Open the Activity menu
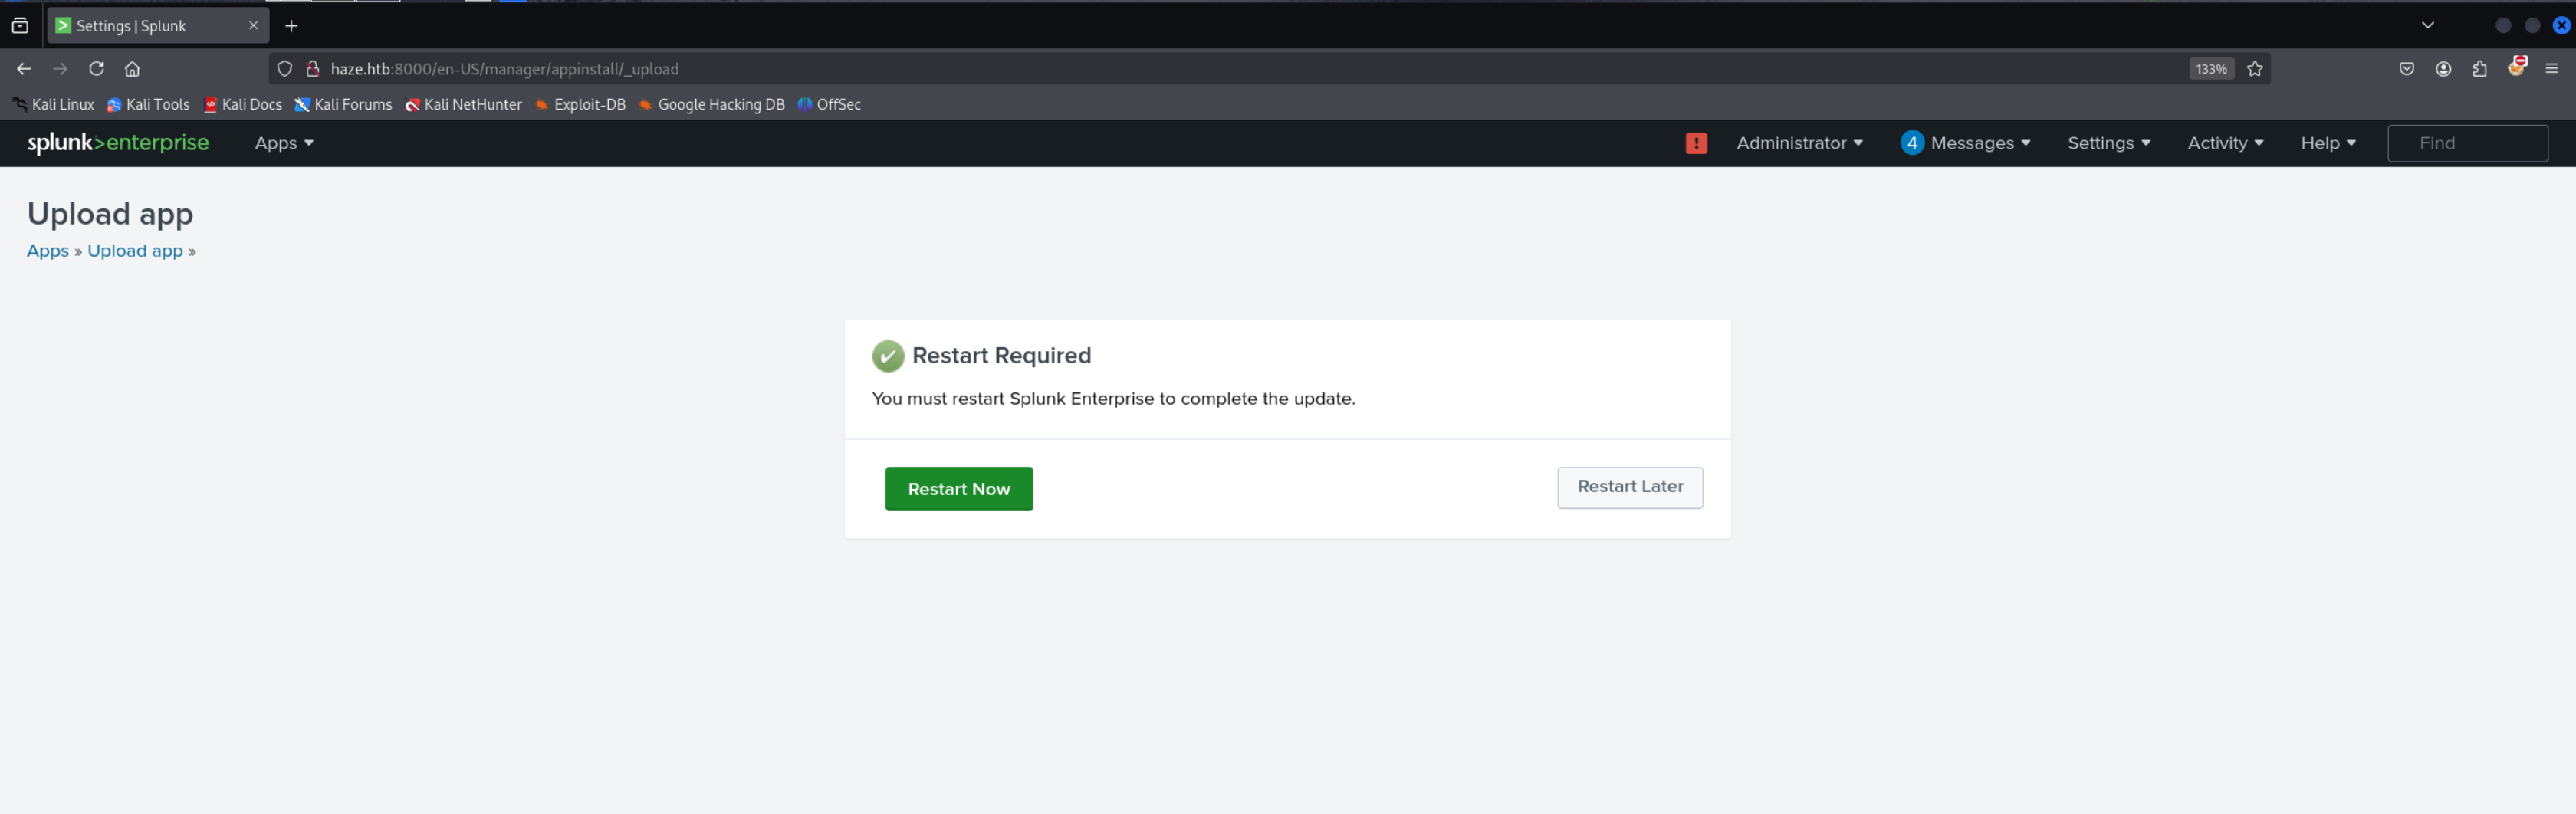 point(2224,143)
